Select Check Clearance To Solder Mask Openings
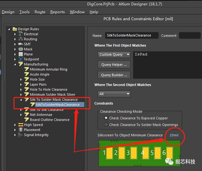The image size is (202, 171). coord(106,124)
